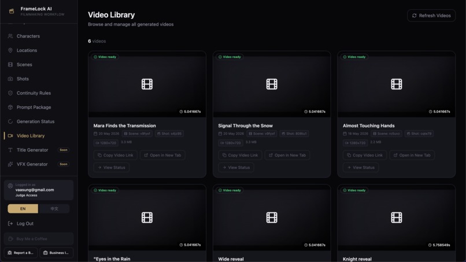Click the Video Library camera icon

pyautogui.click(x=10, y=135)
